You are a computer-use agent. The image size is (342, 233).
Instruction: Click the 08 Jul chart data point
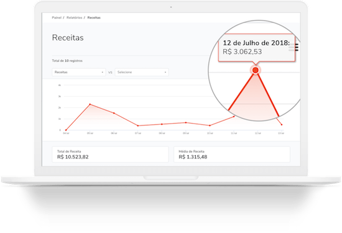pyautogui.click(x=162, y=124)
